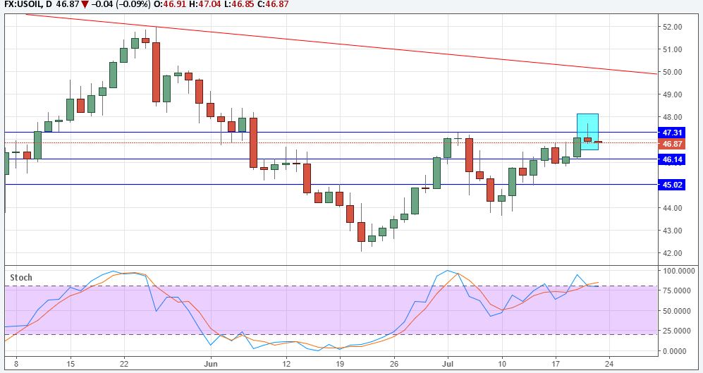Click the open value O:46.91 in header
Viewport: 703px width, 373px height.
point(169,4)
